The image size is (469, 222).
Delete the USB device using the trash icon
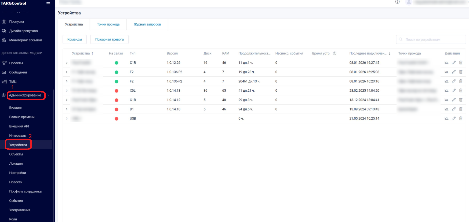[x=461, y=119]
